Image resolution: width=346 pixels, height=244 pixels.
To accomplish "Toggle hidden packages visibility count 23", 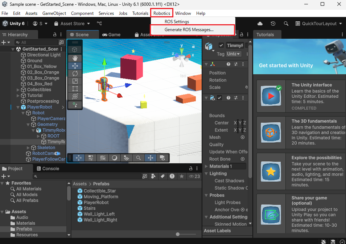I will click(x=194, y=176).
